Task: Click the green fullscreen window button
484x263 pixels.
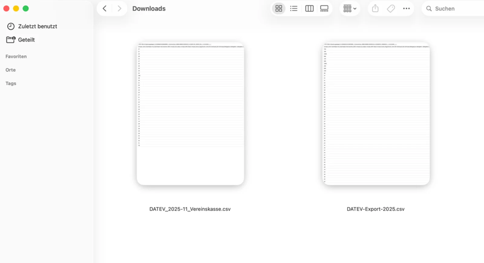Action: [x=26, y=8]
